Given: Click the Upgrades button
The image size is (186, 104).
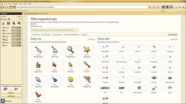Looking at the screenshot, I should 11,93.
